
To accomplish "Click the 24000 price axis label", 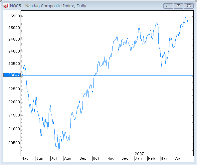I will click(x=14, y=51).
